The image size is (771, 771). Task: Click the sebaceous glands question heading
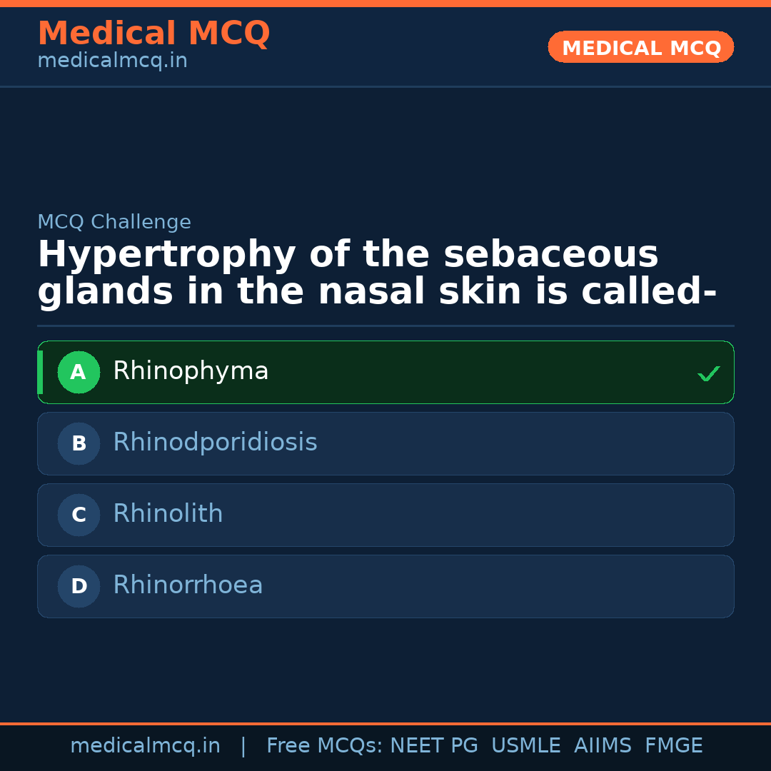[x=376, y=273]
